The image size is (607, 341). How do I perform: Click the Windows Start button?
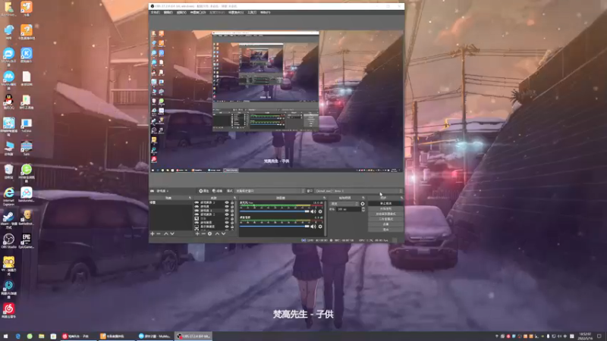click(x=5, y=336)
